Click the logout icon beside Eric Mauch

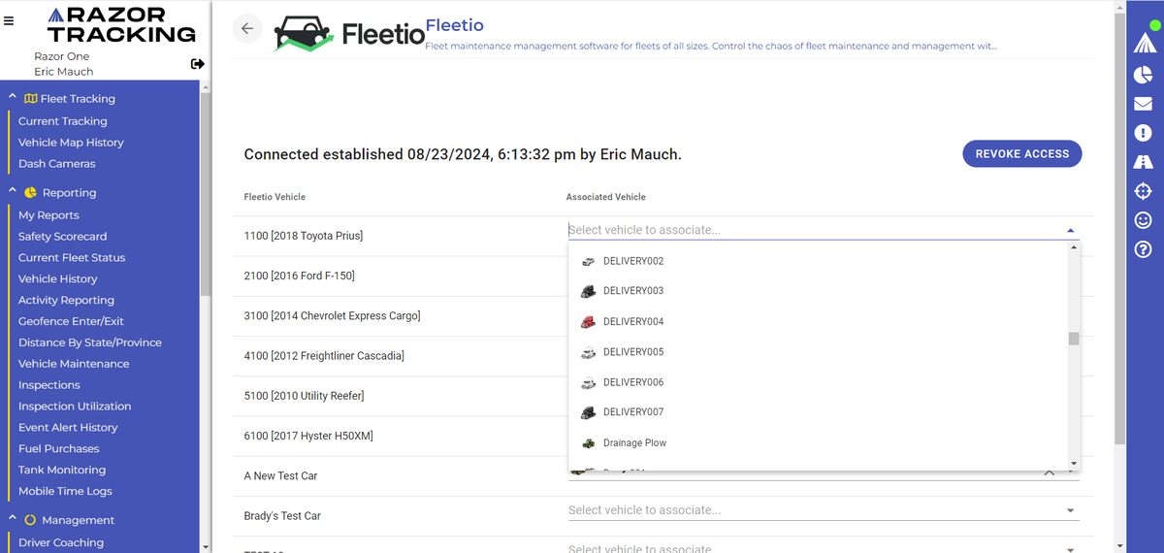point(198,64)
